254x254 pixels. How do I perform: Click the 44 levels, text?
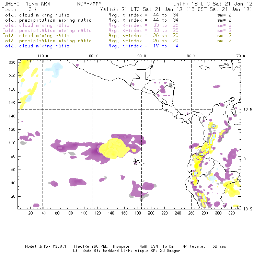coord(194,246)
